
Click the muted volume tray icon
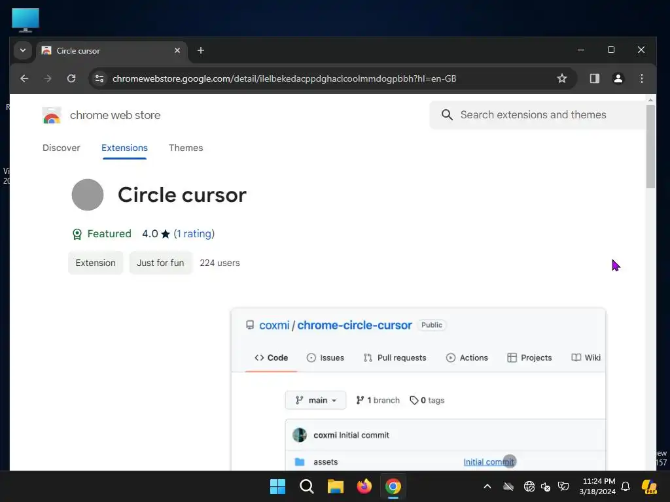point(546,486)
